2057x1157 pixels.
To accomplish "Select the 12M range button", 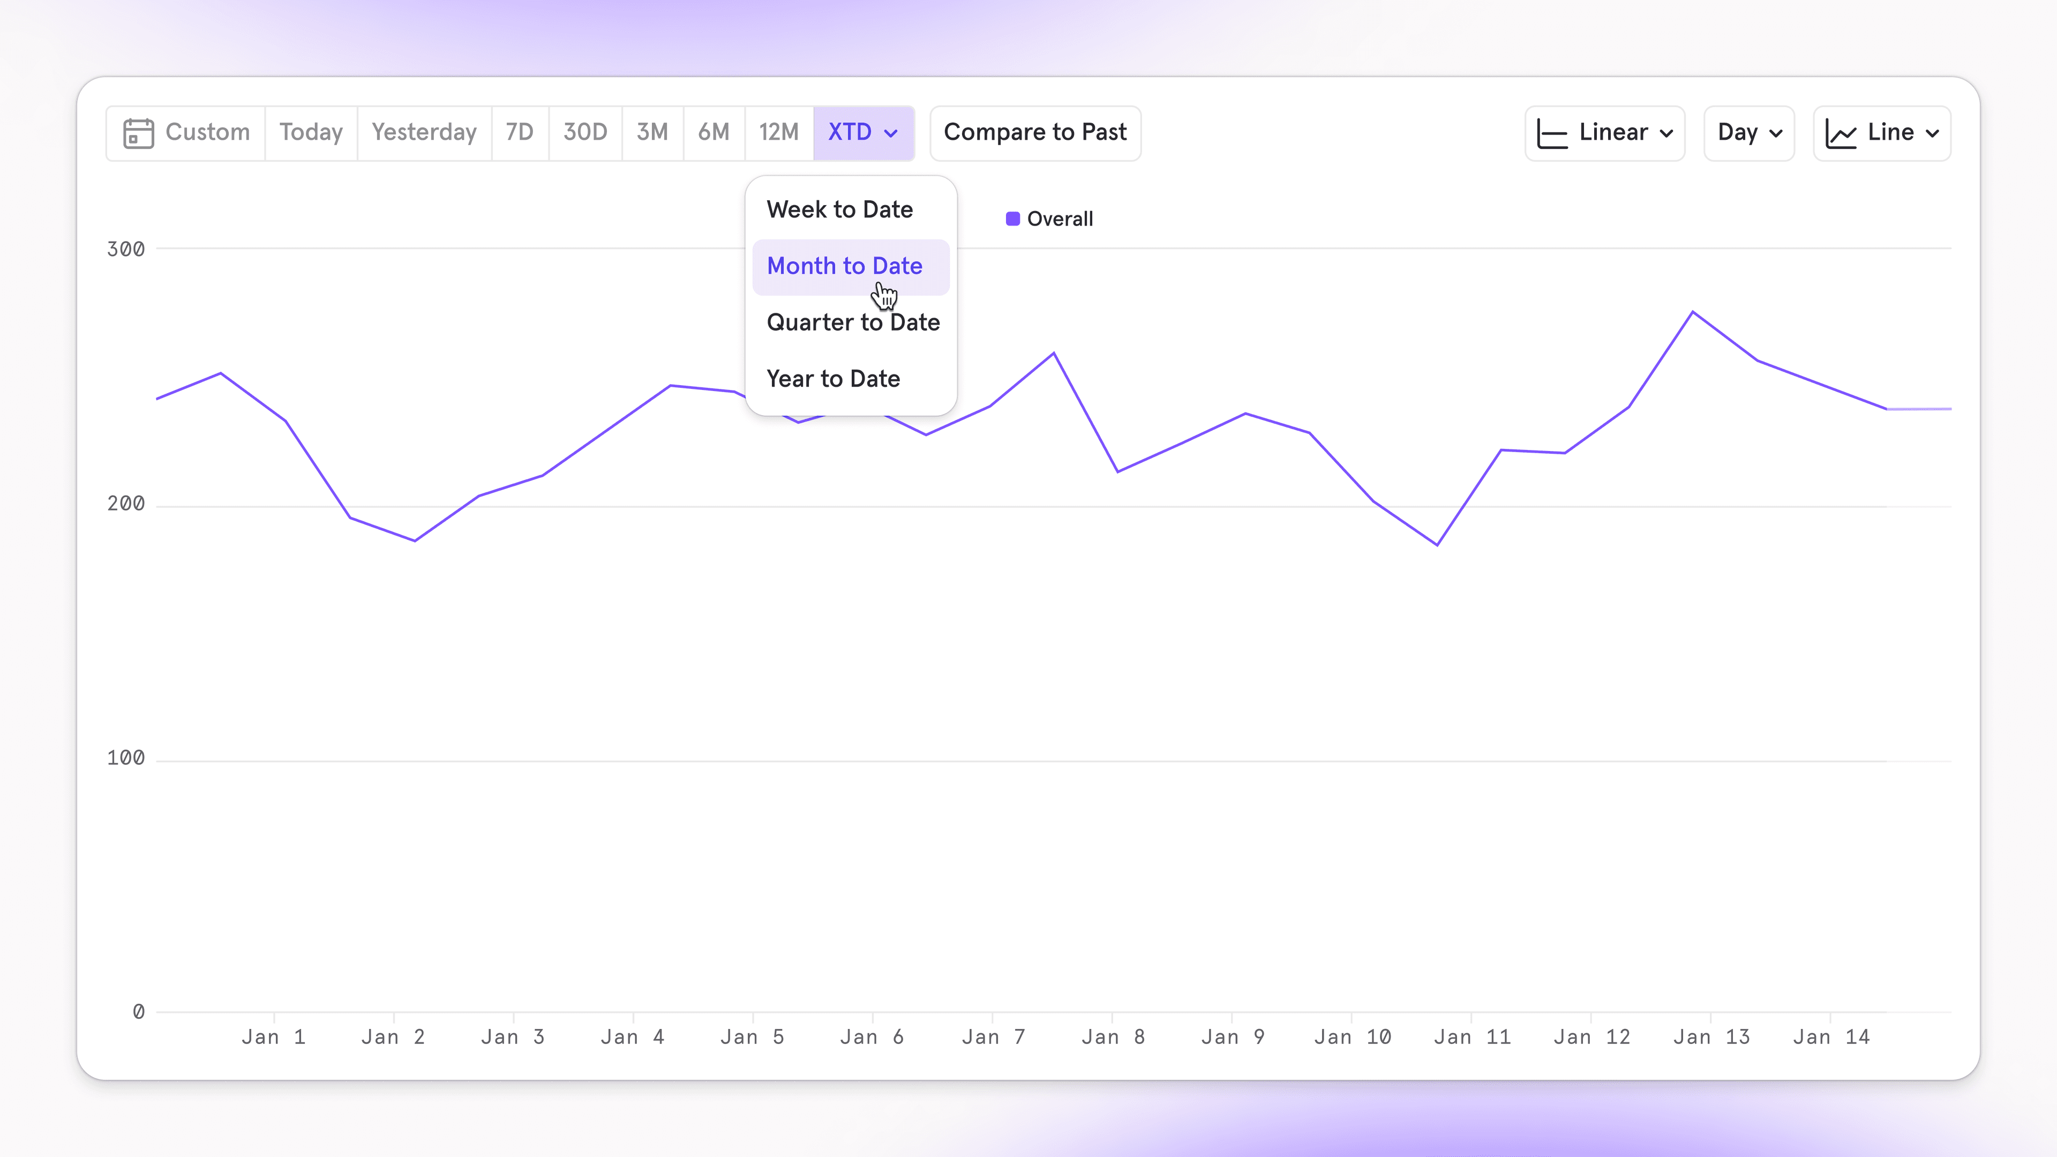I will coord(778,132).
